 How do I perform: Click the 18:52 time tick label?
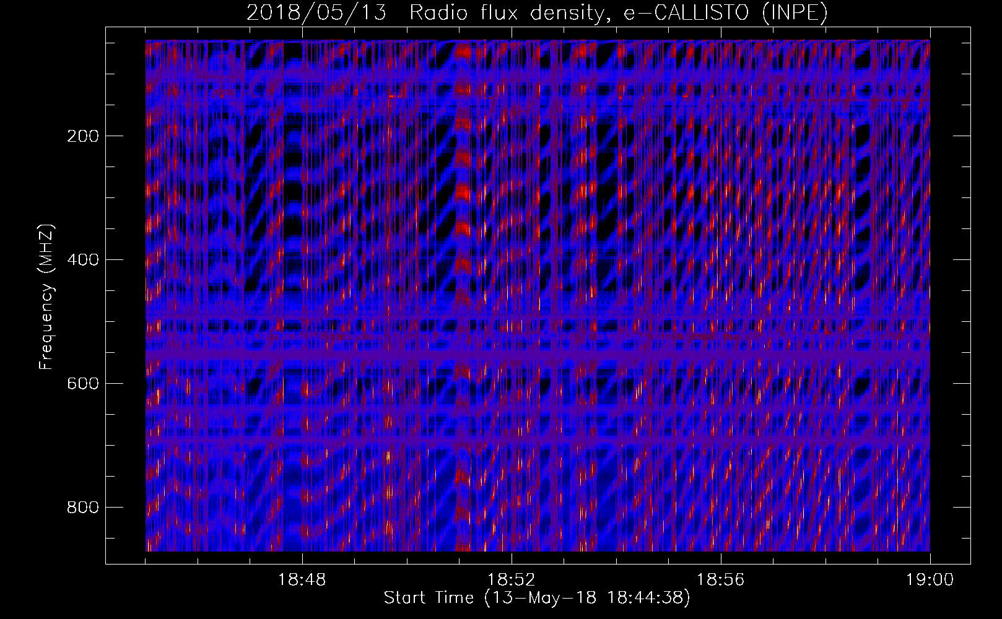(512, 580)
